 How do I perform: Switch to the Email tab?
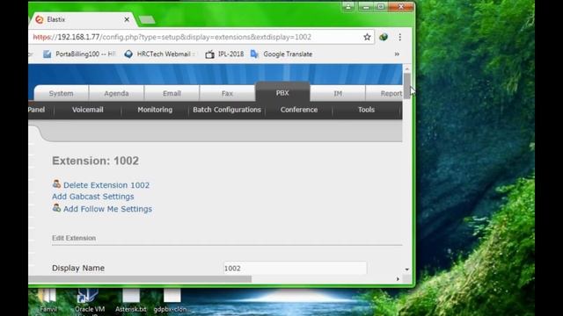click(172, 93)
